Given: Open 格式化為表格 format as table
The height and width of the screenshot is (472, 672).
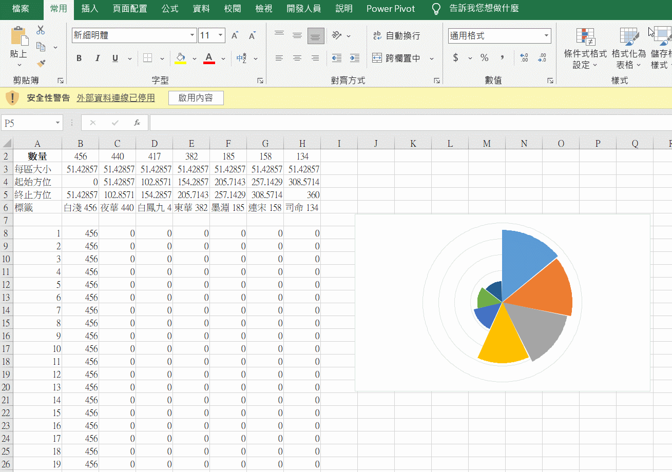Looking at the screenshot, I should pyautogui.click(x=629, y=49).
